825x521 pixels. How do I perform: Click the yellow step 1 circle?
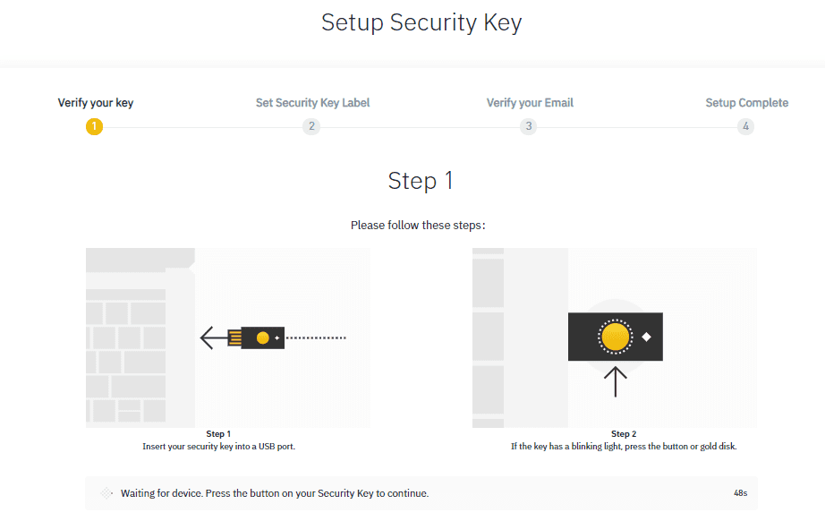coord(94,126)
